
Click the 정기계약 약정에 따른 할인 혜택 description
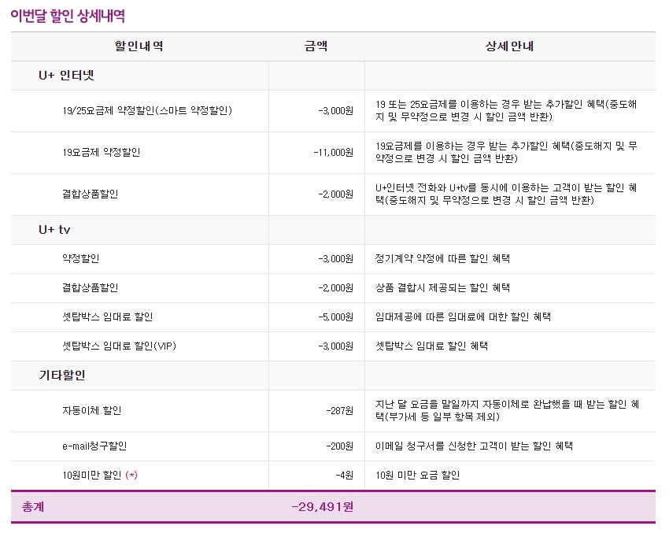(448, 259)
